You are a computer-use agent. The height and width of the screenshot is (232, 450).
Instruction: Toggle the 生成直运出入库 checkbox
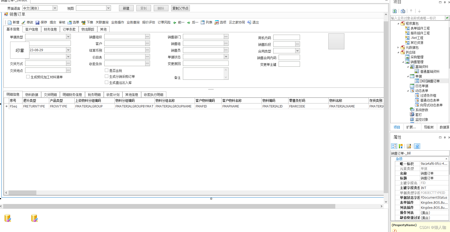[106, 82]
